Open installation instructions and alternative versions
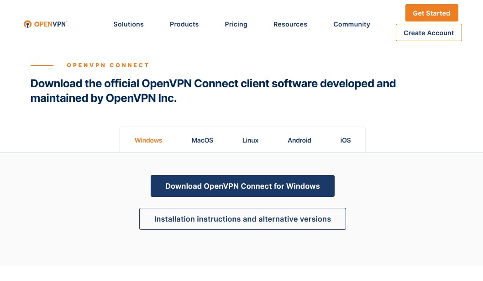This screenshot has height=281, width=483. tap(242, 219)
